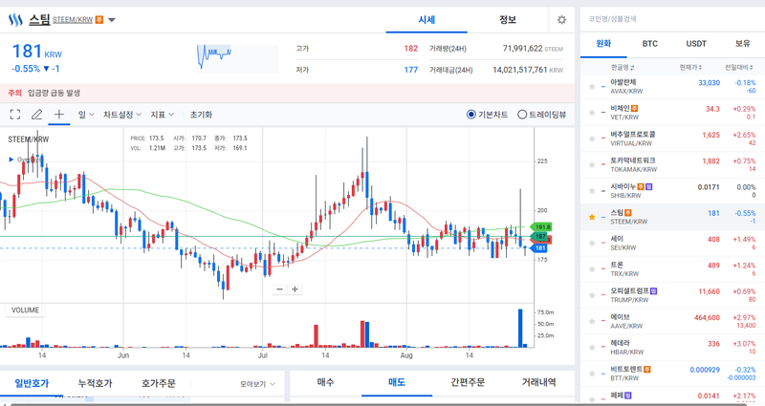Toggle fullscreen chart icon
Viewport: 765px width, 406px height.
tap(15, 115)
